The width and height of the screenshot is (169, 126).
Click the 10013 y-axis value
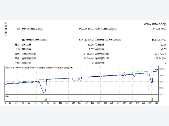(162, 82)
